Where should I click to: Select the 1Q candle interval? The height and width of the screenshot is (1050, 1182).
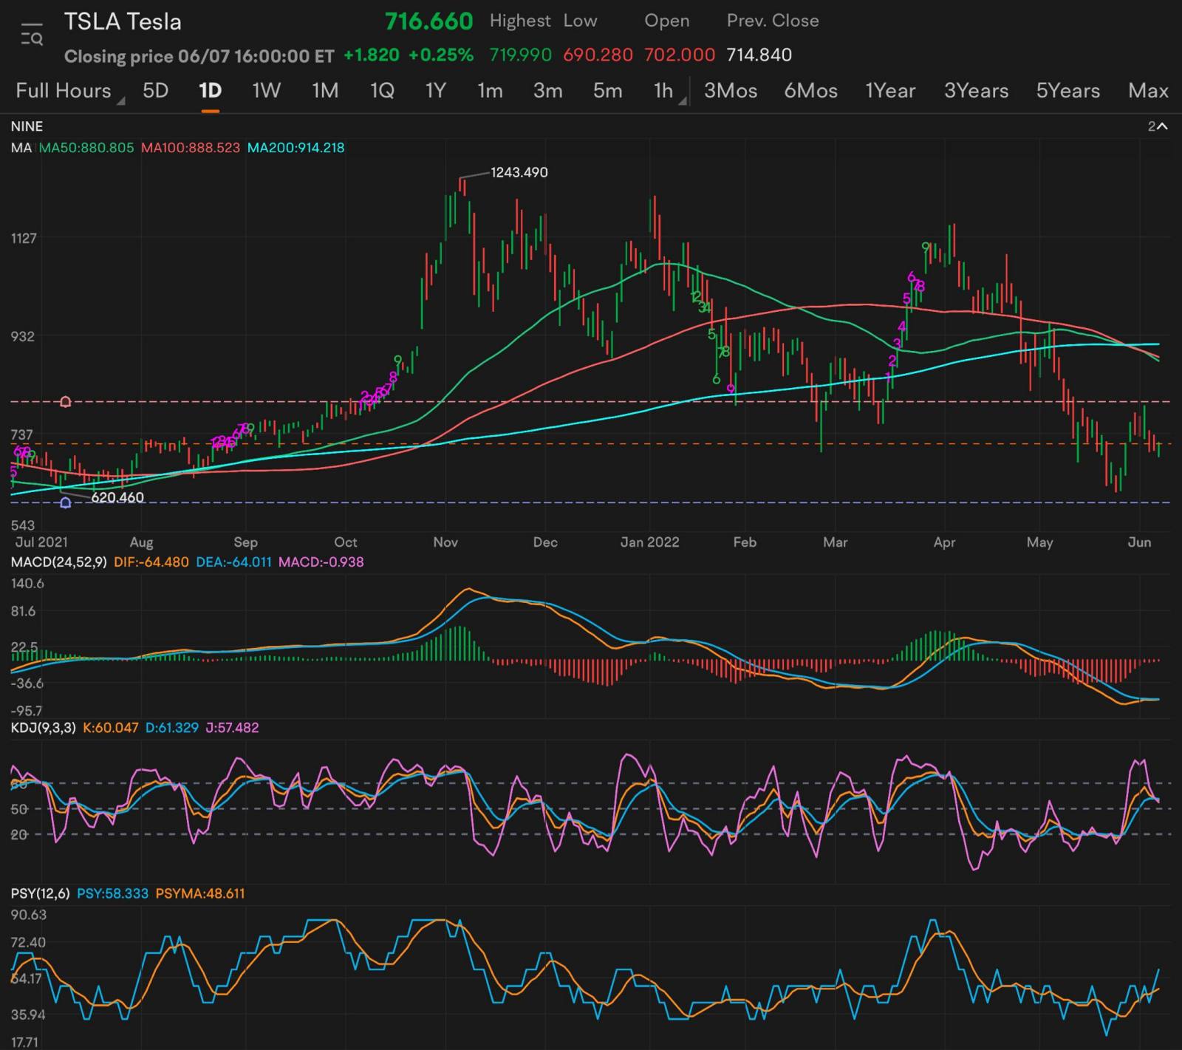382,91
